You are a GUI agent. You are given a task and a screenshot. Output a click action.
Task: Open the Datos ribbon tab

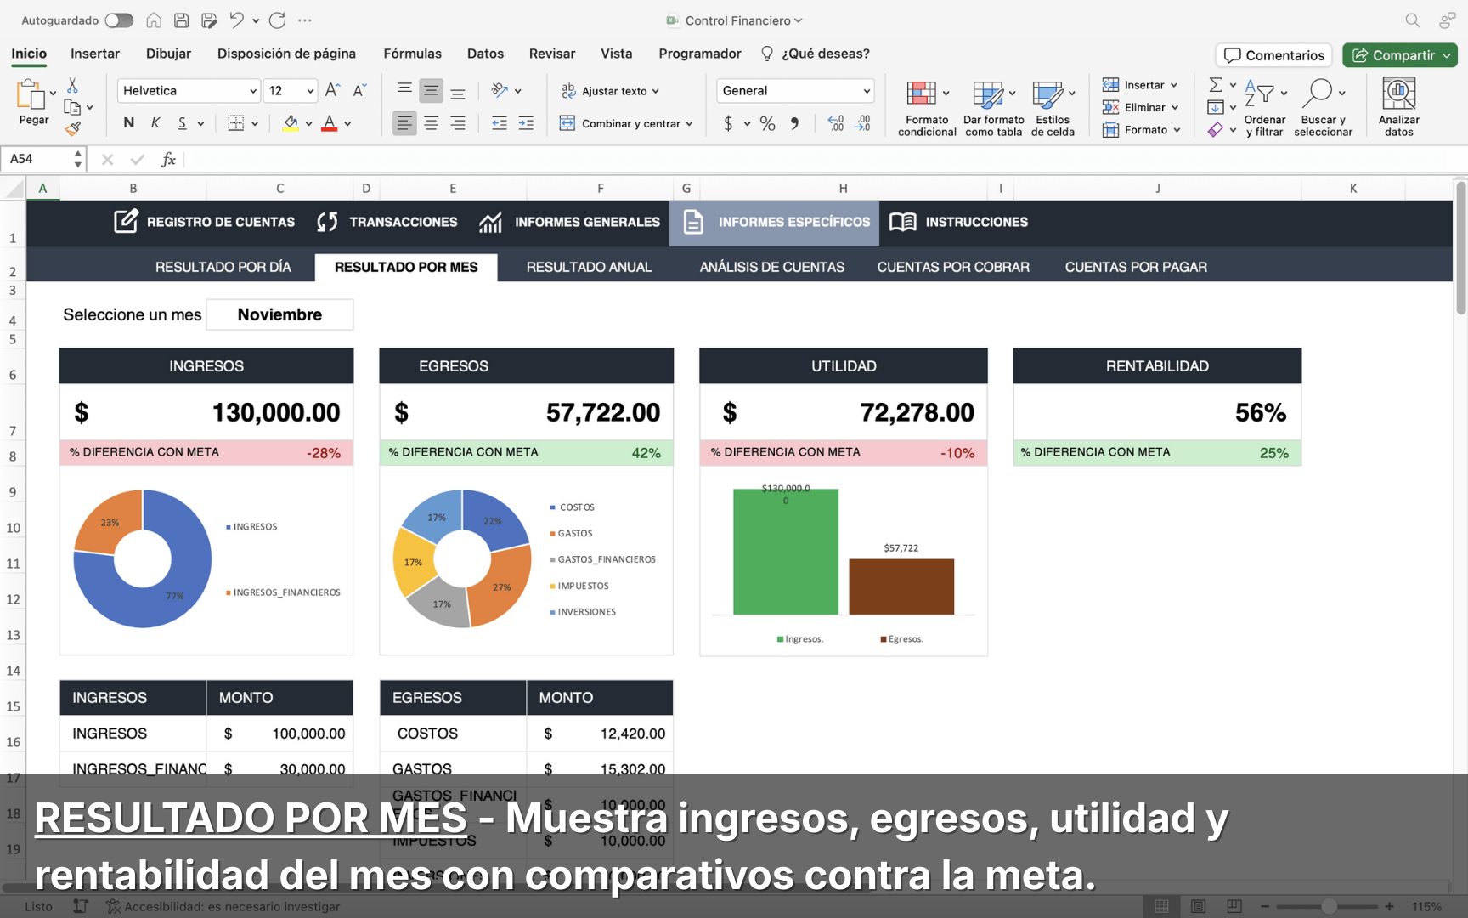pyautogui.click(x=485, y=54)
